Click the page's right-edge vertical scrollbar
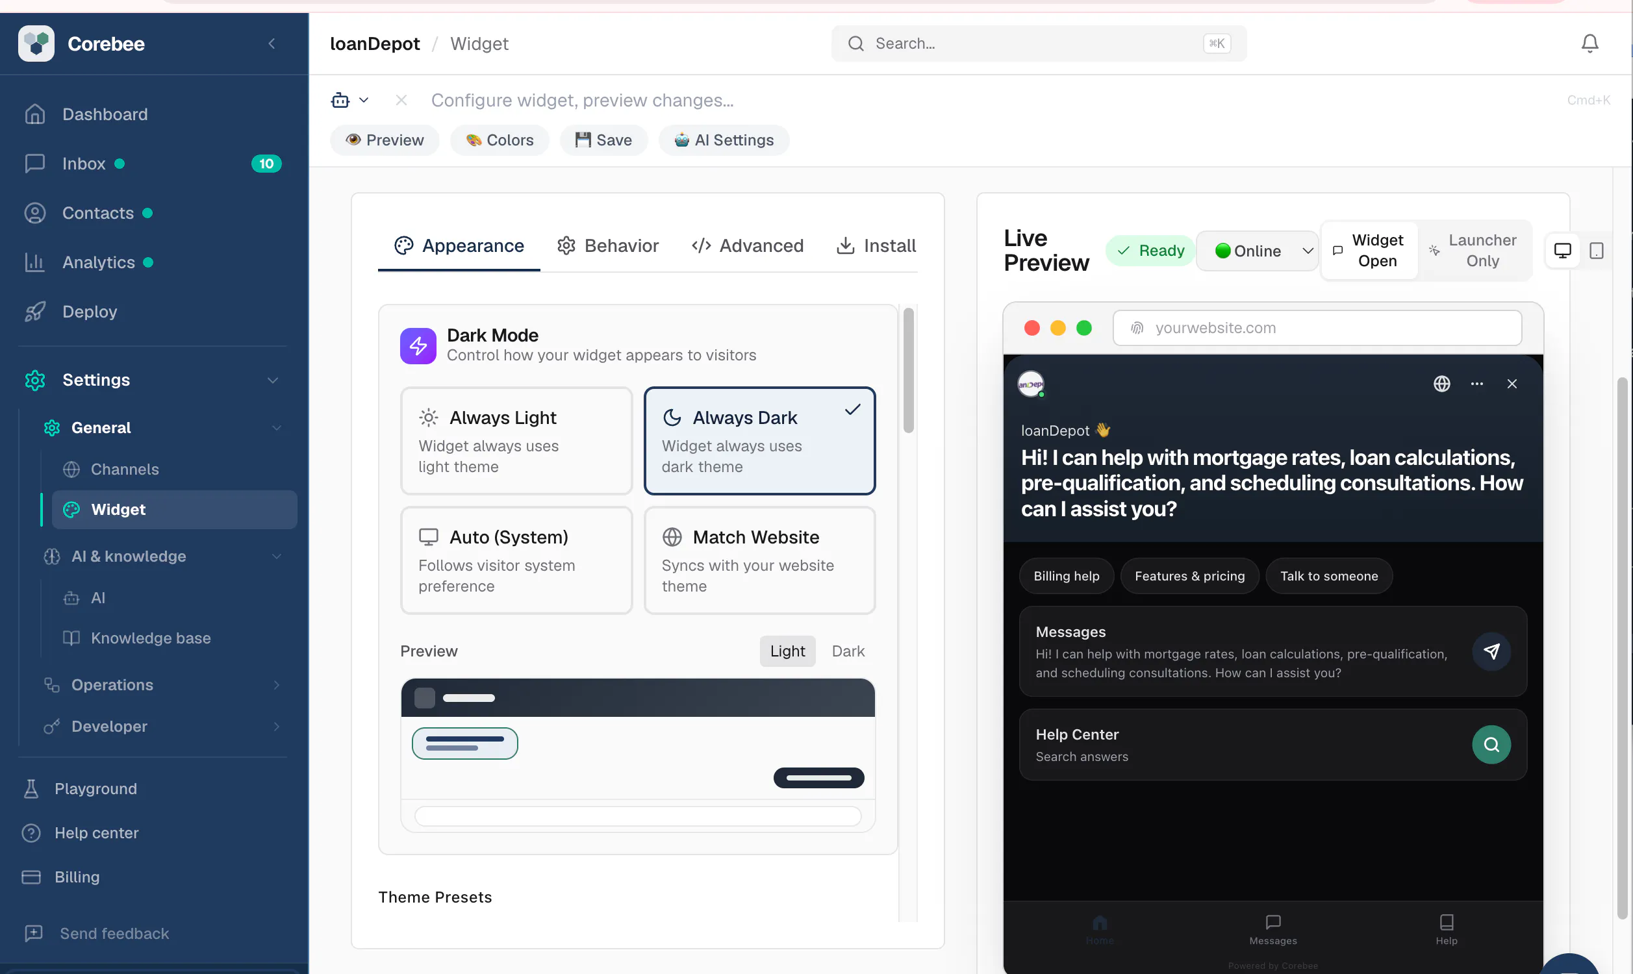1633x974 pixels. click(1621, 648)
